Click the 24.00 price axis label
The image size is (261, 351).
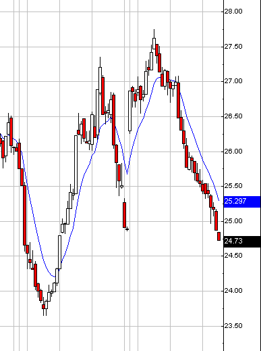[233, 291]
